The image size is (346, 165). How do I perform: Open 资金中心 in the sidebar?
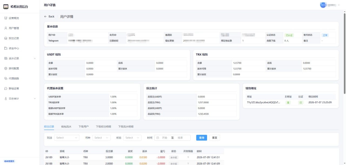[20, 48]
